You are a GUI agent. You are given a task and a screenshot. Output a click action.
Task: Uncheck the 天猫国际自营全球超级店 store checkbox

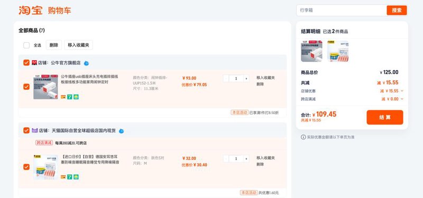pyautogui.click(x=26, y=130)
